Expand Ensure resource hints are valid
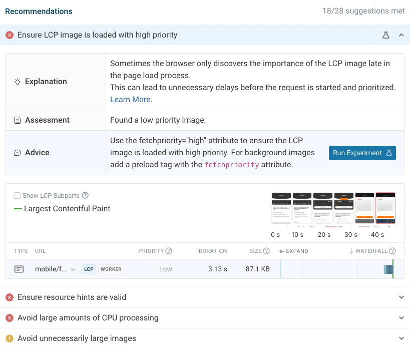 (401, 297)
